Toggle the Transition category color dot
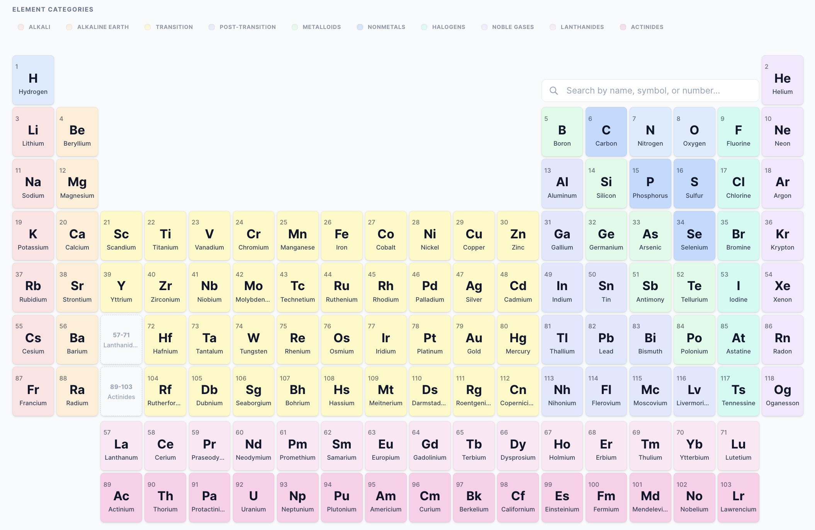The image size is (815, 530). click(147, 27)
